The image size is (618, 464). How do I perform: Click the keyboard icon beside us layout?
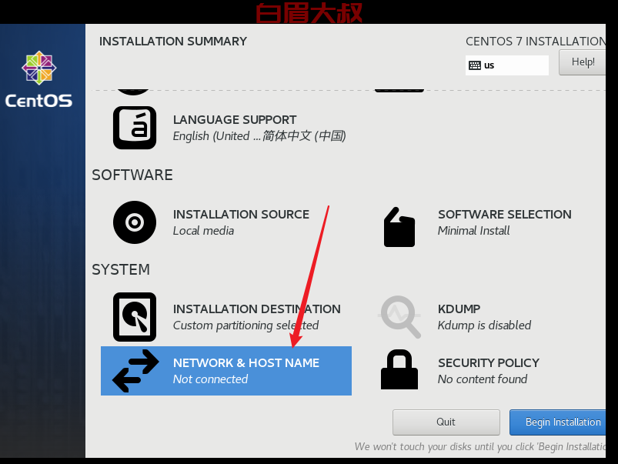[x=475, y=65]
